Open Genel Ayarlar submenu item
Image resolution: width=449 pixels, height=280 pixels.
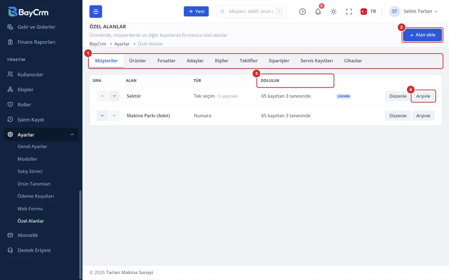pyautogui.click(x=32, y=147)
